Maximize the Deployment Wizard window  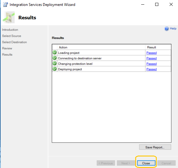pos(157,4)
